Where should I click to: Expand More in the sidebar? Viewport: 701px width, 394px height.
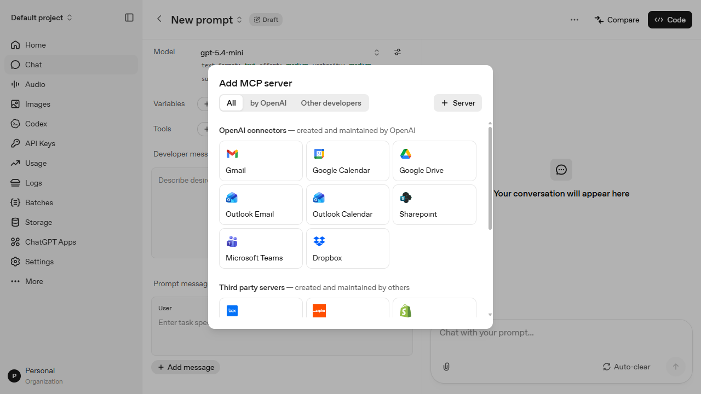coord(71,281)
